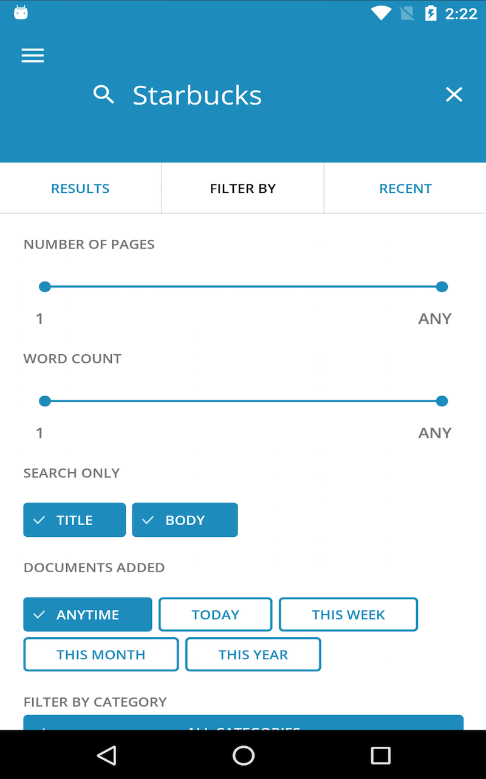The image size is (486, 779).
Task: Open the RECENT searches tab
Action: click(x=405, y=188)
